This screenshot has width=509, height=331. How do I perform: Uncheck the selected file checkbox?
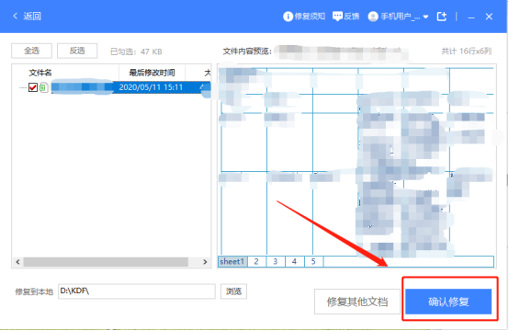click(x=33, y=87)
